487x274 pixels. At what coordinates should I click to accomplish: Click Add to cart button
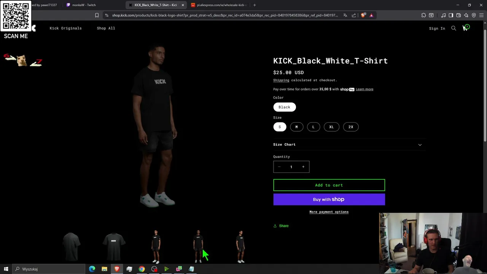point(329,185)
